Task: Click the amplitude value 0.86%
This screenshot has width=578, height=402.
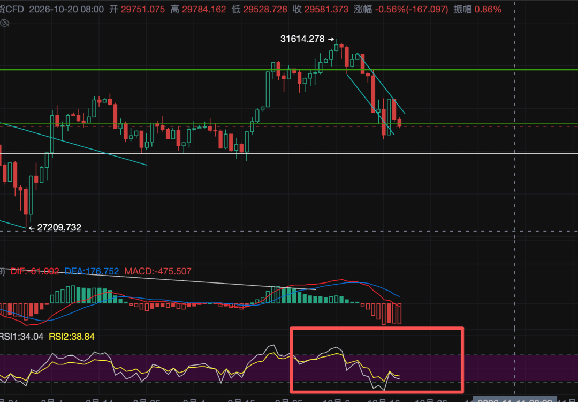Action: (488, 10)
